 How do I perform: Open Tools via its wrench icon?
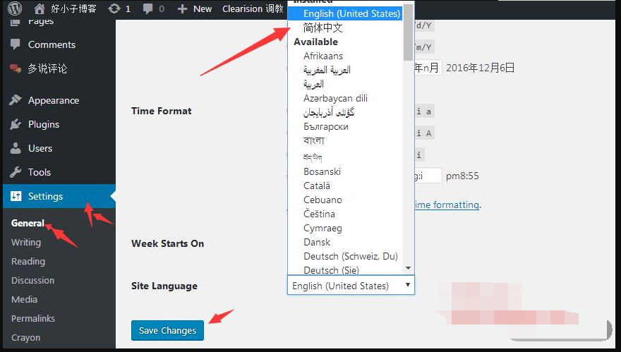point(16,172)
